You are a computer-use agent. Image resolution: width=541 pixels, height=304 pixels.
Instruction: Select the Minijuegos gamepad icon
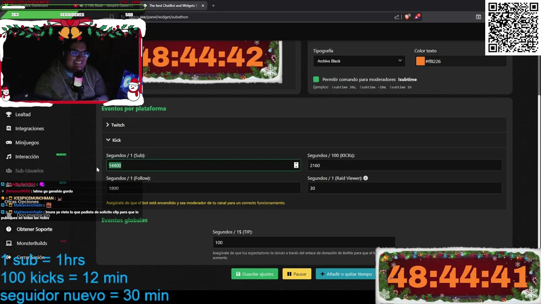coord(8,143)
